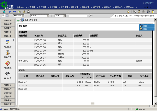Click the horizontal scrollbar left arrow

(x=17, y=106)
